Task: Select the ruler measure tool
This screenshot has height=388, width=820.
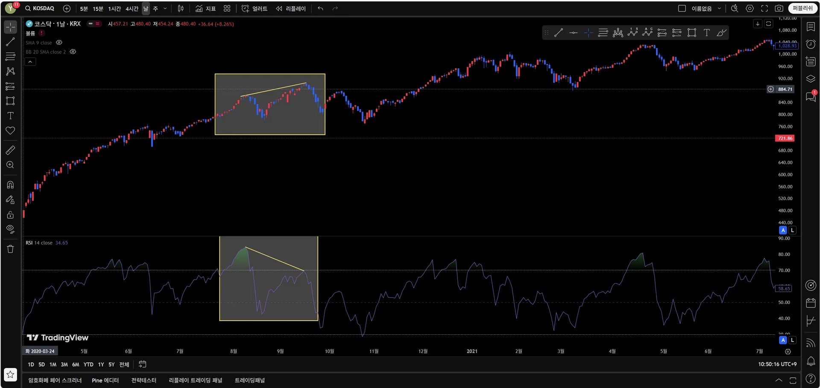Action: point(10,150)
